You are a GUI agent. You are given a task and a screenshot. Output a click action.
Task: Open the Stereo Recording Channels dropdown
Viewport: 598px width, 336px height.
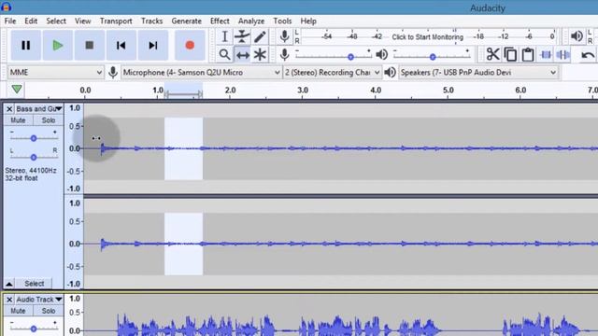pos(333,73)
